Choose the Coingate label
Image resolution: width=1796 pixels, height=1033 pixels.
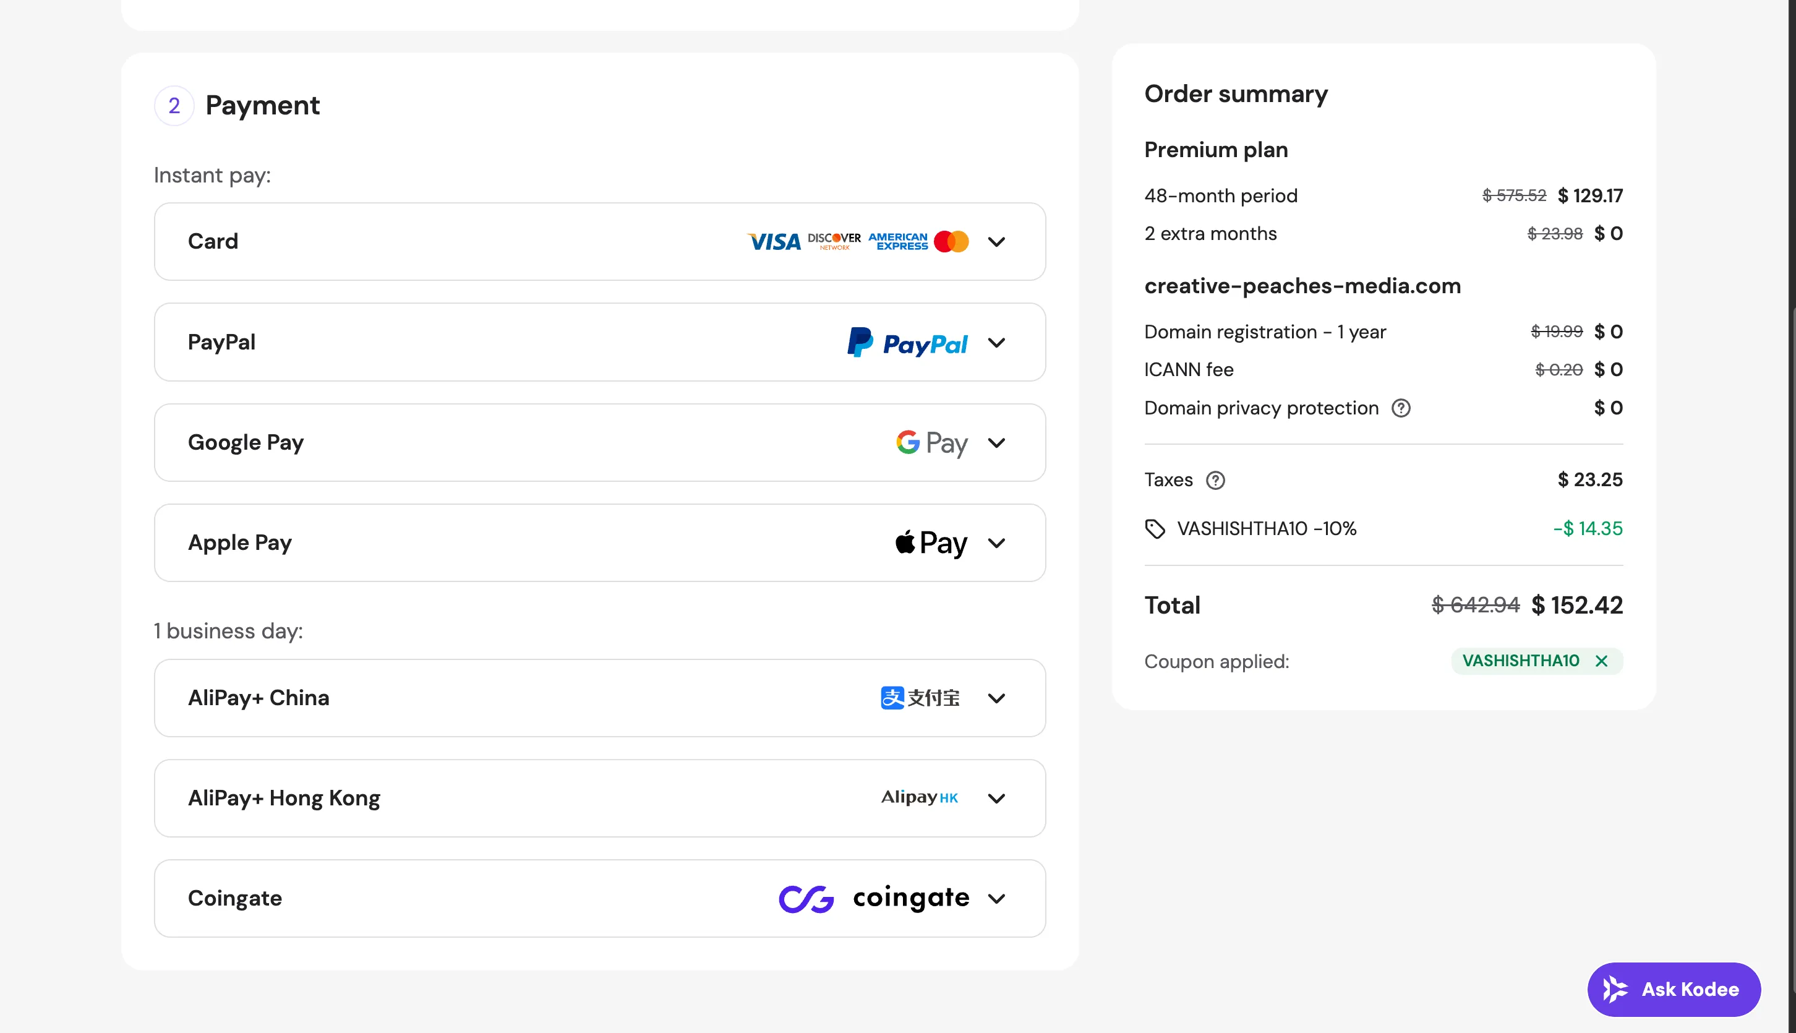pyautogui.click(x=235, y=898)
